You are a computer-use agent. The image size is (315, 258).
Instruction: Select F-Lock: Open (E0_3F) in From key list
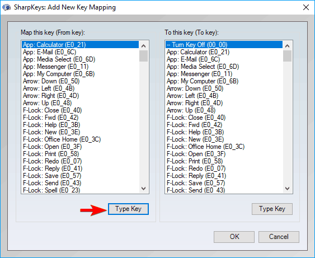pos(81,147)
